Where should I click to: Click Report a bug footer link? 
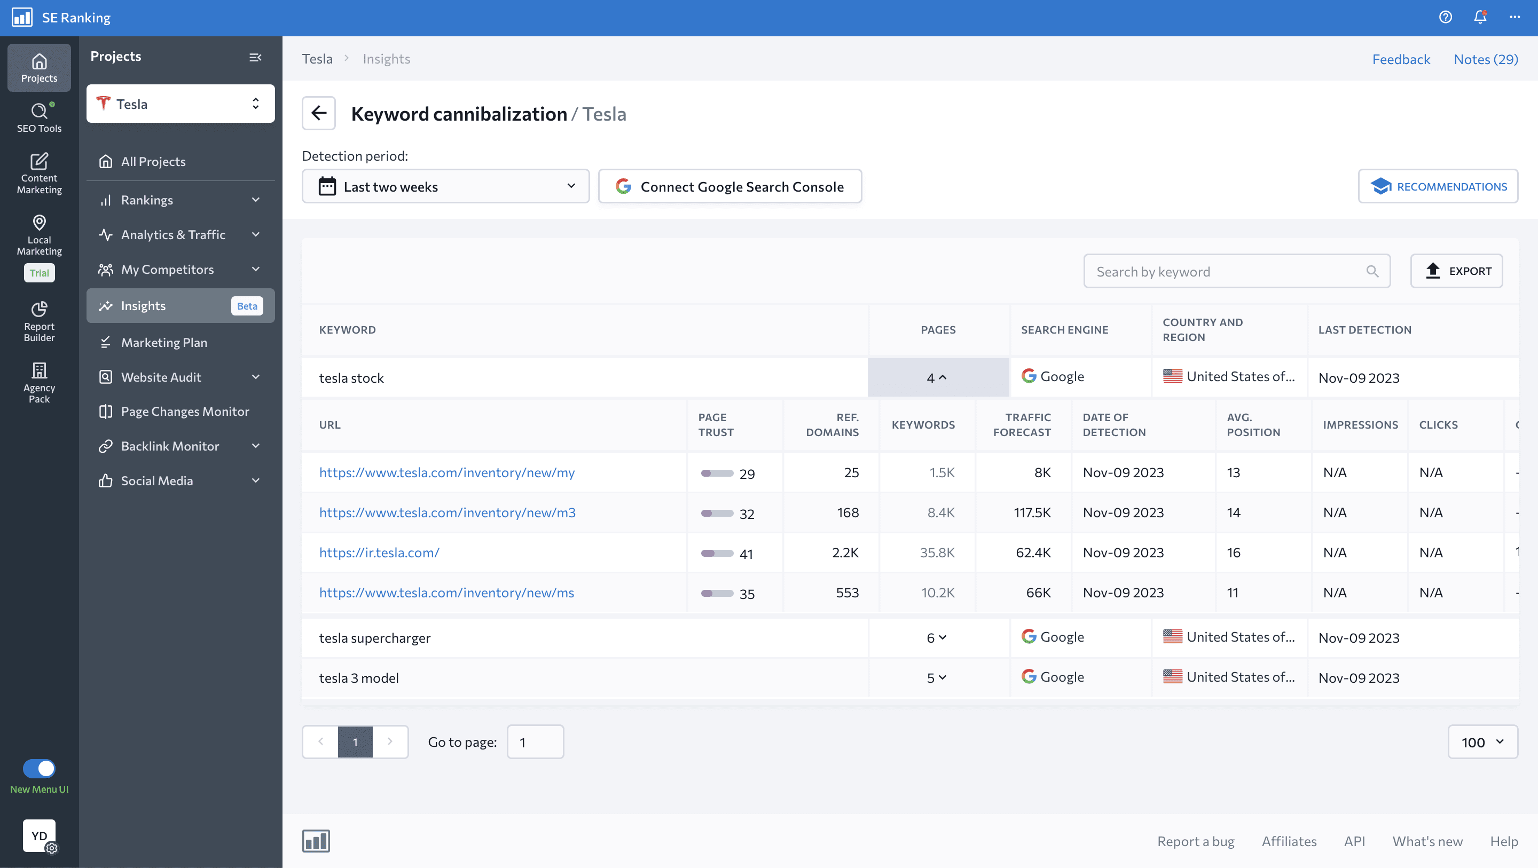[1195, 841]
